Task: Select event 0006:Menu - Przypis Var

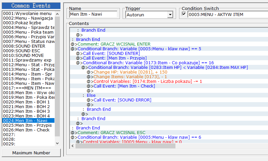Action: [28, 37]
